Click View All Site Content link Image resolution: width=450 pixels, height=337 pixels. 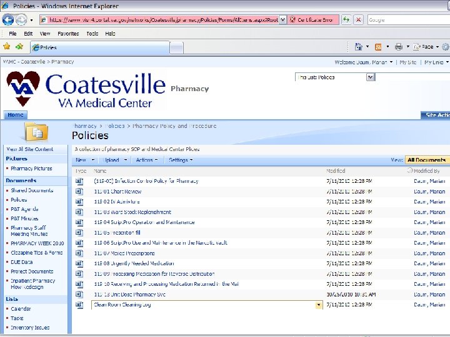[x=30, y=149]
